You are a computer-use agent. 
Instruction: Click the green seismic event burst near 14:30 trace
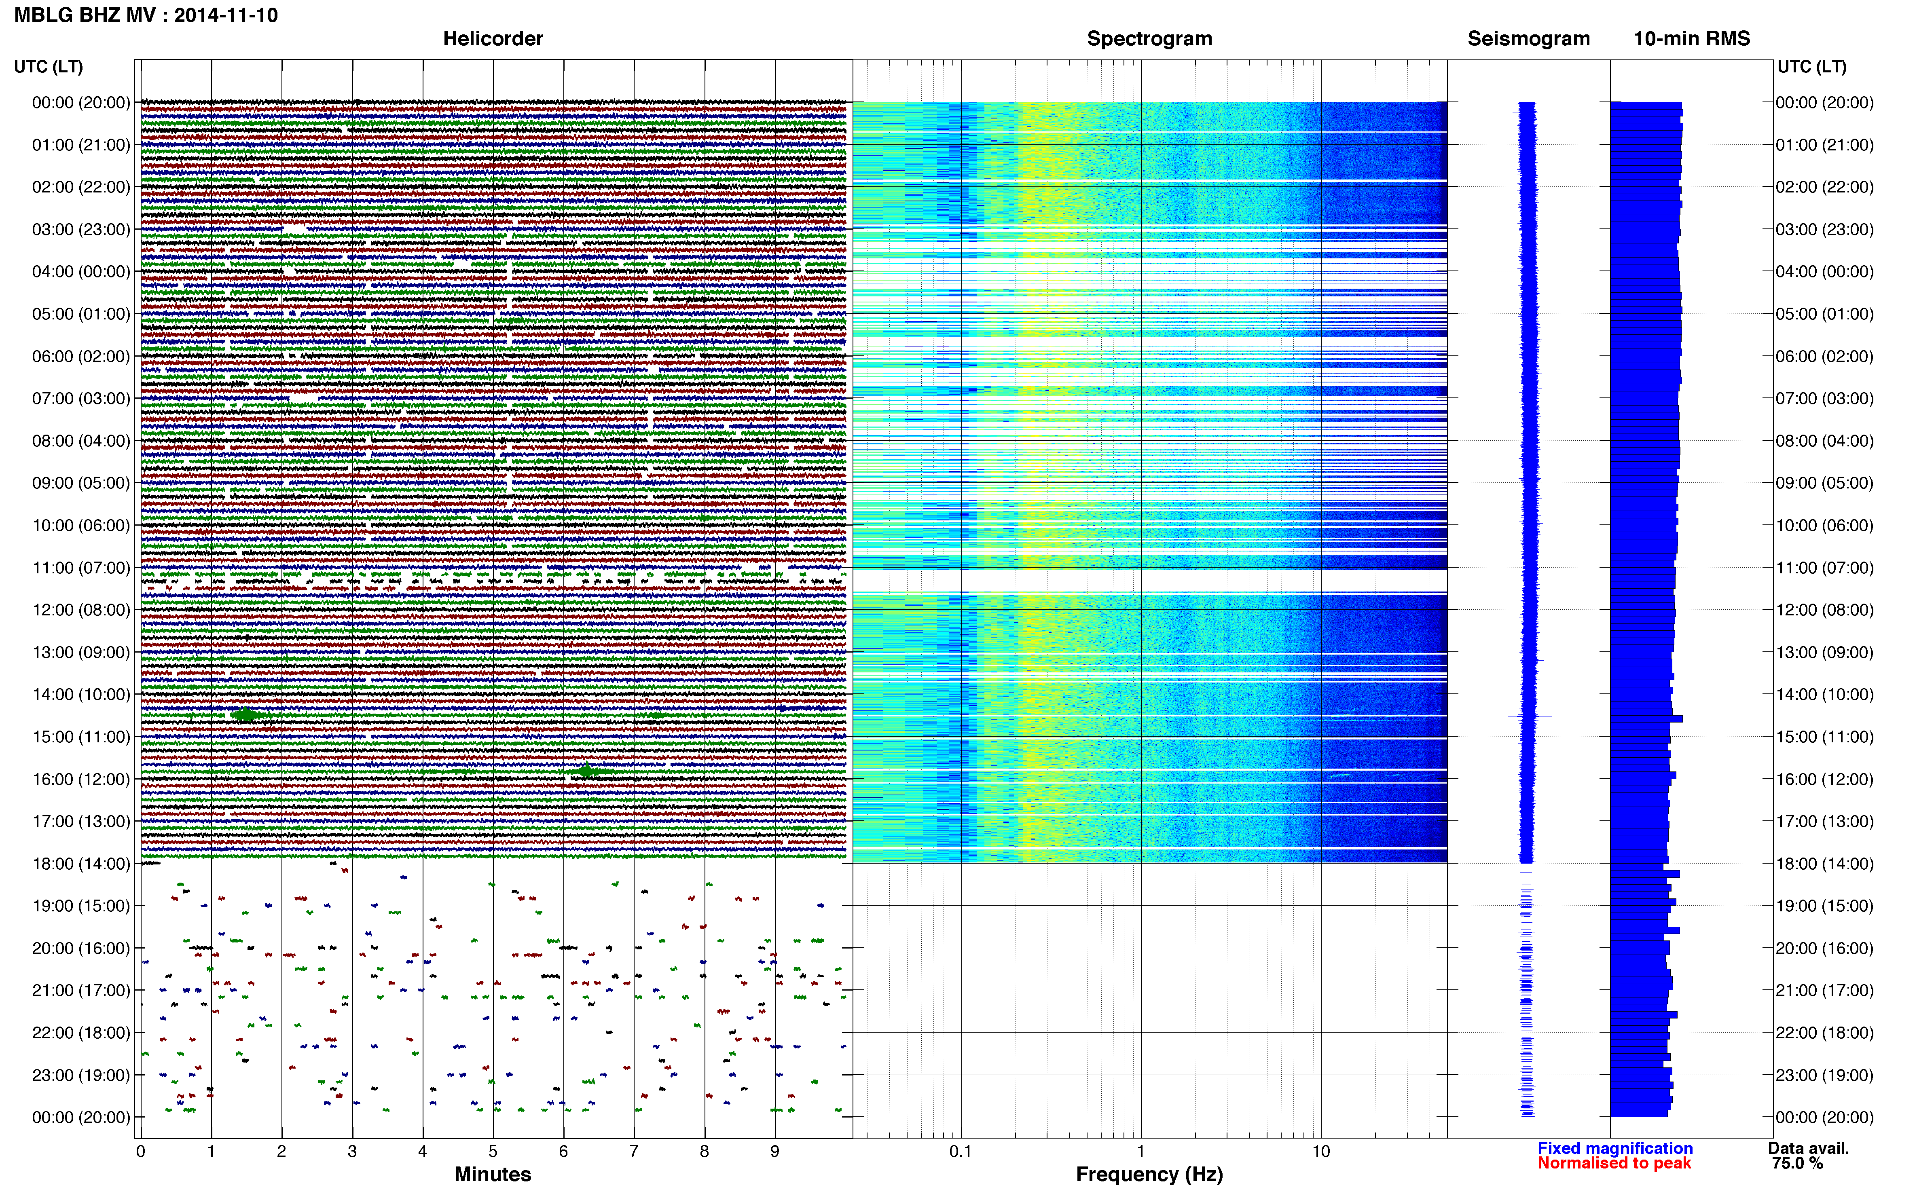(246, 716)
